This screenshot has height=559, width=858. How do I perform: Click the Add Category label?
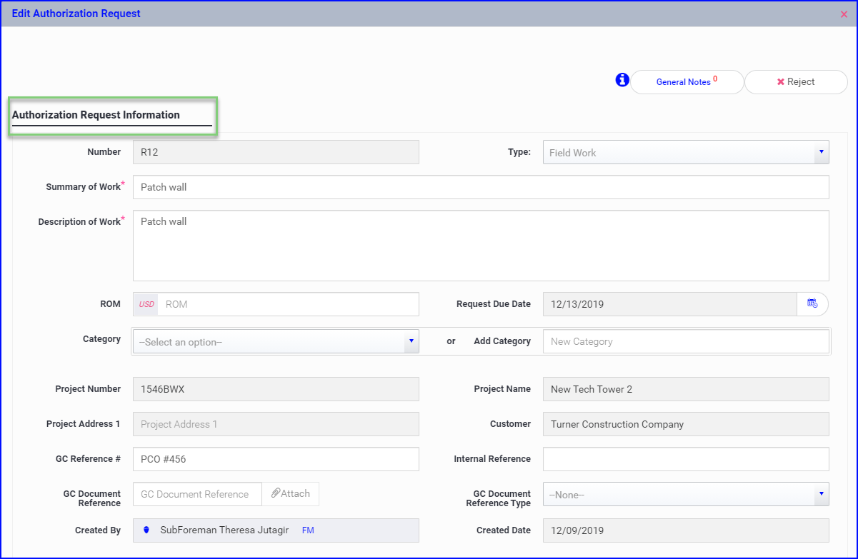502,341
